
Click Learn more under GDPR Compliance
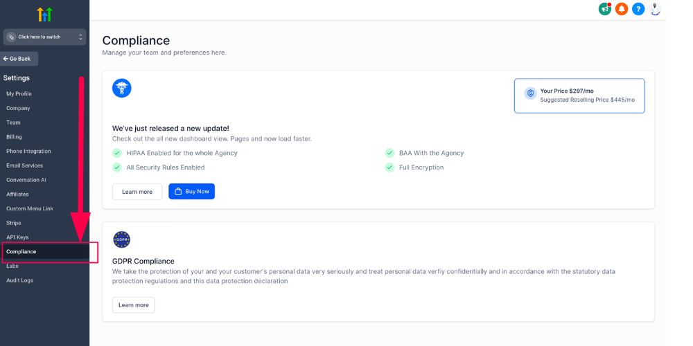click(133, 305)
